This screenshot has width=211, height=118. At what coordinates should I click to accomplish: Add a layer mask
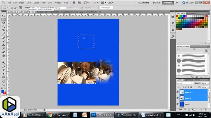tap(189, 109)
